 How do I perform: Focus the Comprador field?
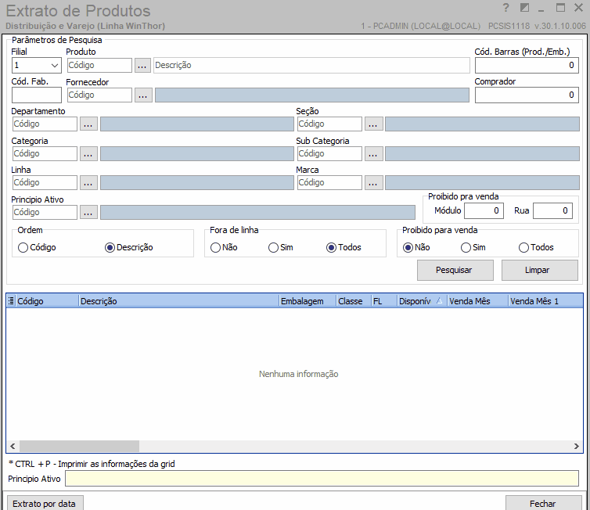tap(527, 95)
